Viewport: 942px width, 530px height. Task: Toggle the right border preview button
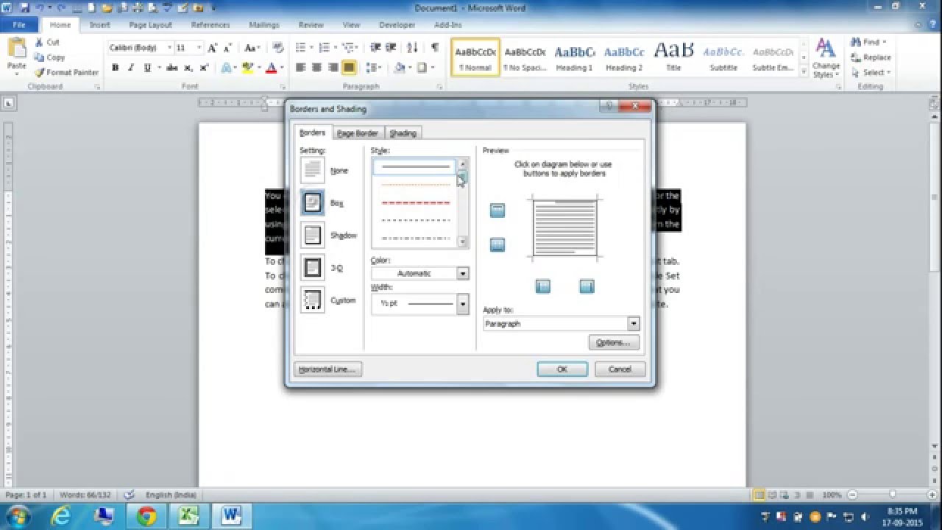coord(587,286)
